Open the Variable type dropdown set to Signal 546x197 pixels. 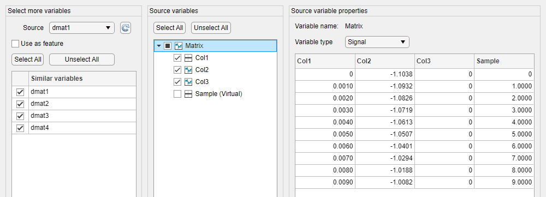pyautogui.click(x=377, y=42)
